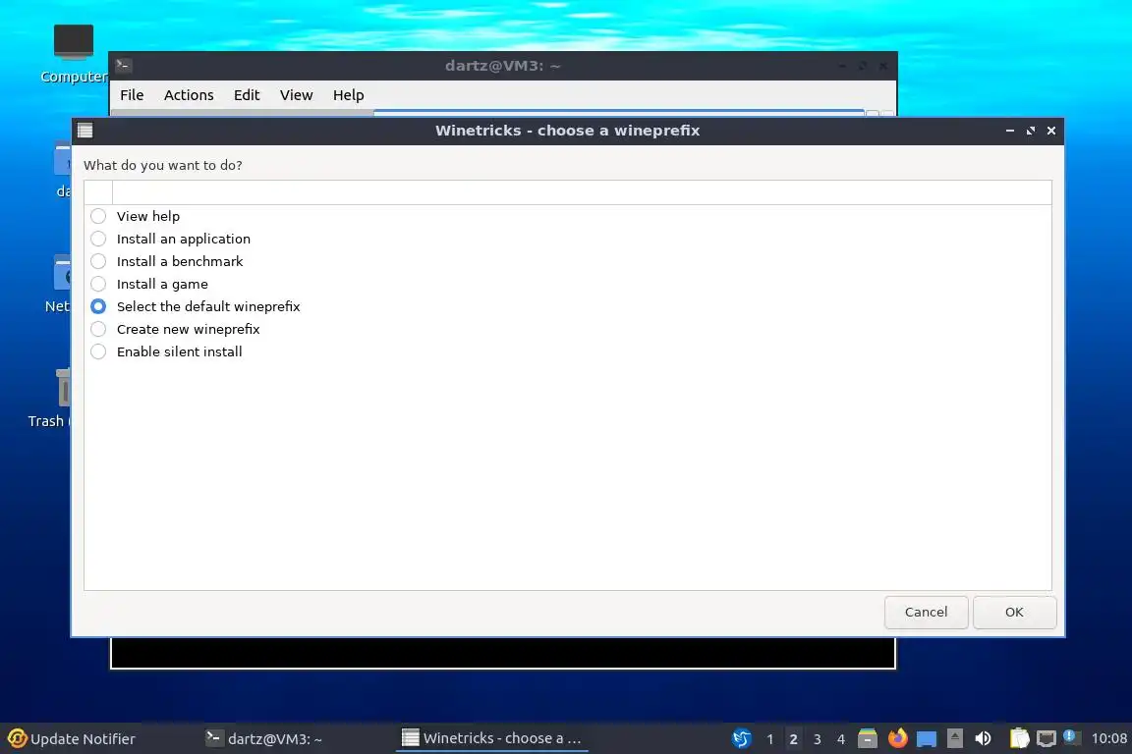The image size is (1132, 754).
Task: Close the Winetricks dialog window
Action: (x=1051, y=131)
